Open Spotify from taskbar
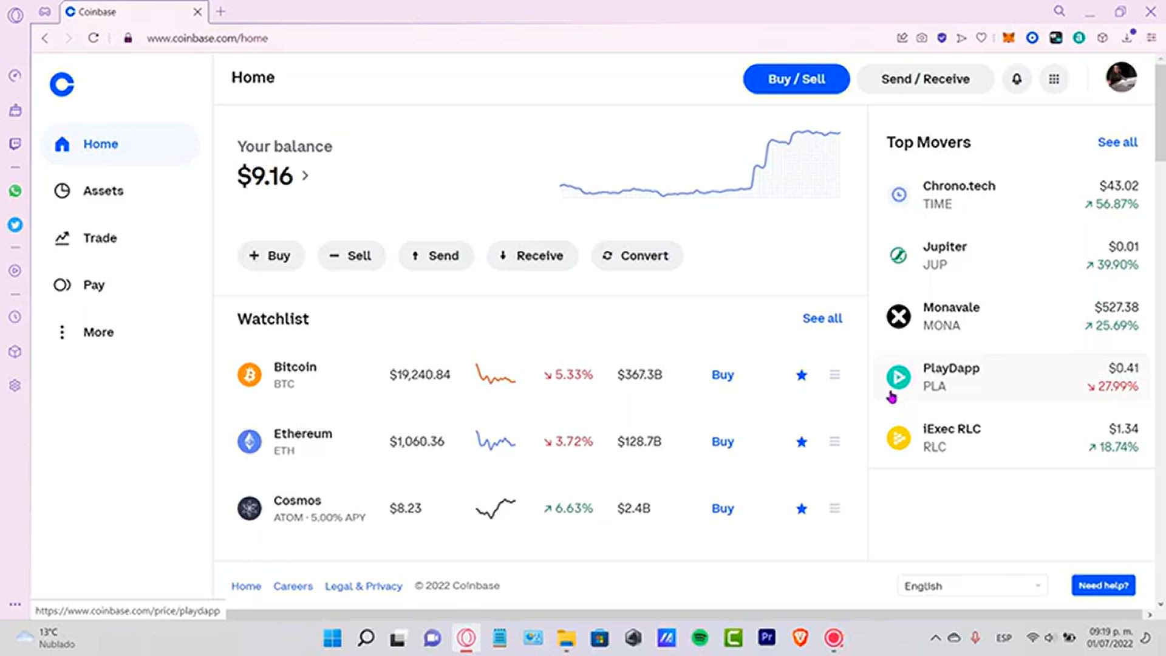Screen dimensions: 1166x656 700,638
